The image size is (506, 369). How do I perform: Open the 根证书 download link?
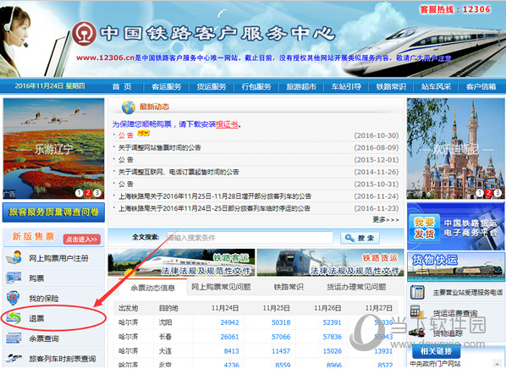pyautogui.click(x=227, y=124)
